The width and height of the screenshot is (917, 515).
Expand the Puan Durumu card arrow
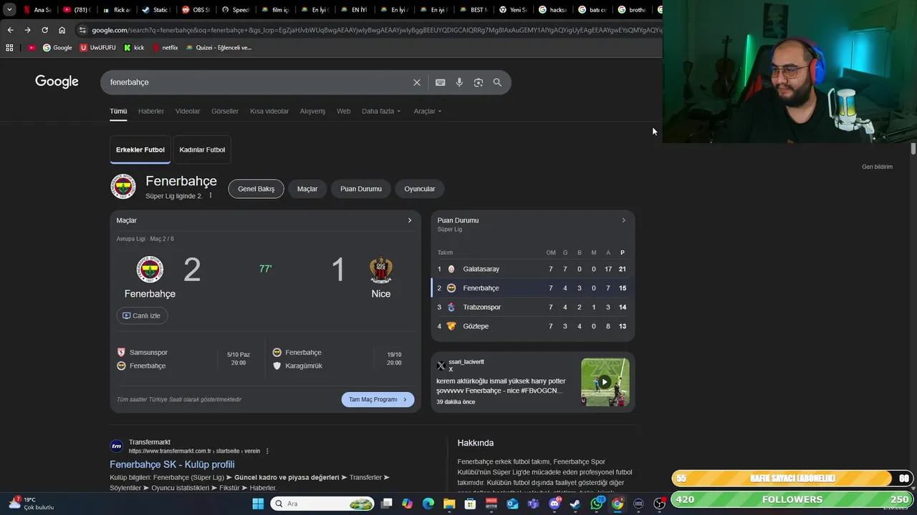pyautogui.click(x=623, y=220)
